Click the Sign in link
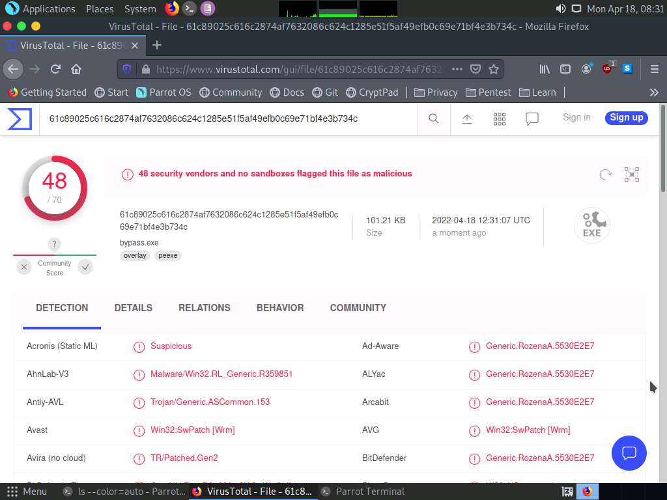The image size is (667, 500). pos(576,118)
